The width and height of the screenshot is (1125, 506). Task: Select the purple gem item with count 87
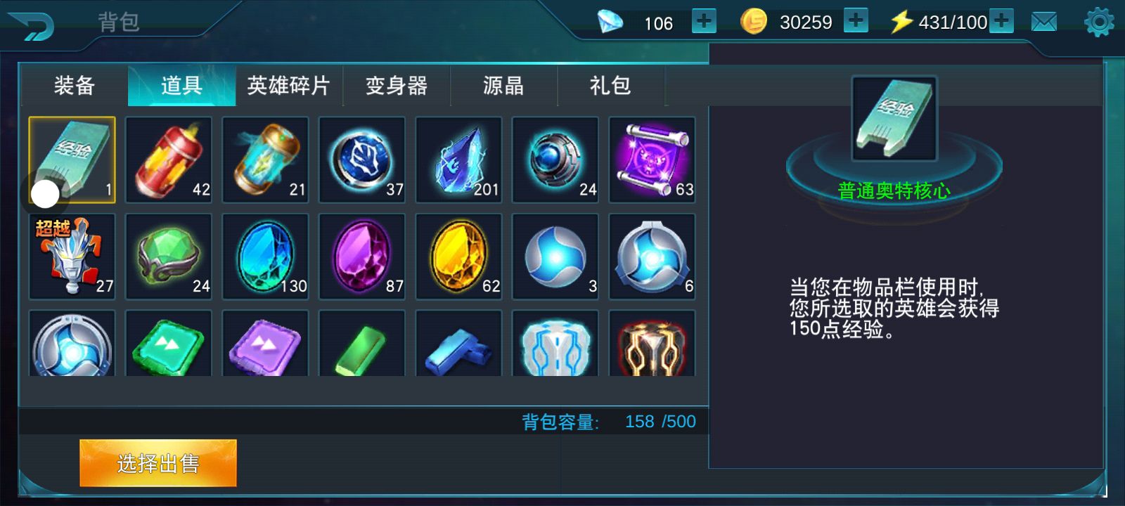point(362,257)
